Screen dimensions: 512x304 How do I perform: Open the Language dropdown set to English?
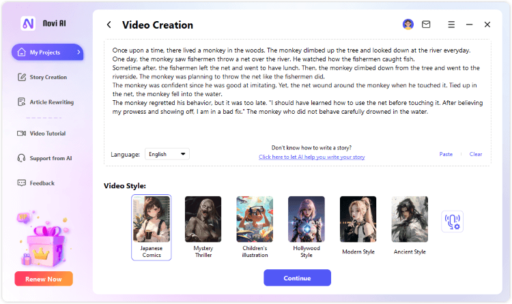point(167,154)
